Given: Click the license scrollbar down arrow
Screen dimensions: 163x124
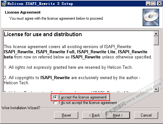Looking at the screenshot, I should tap(156, 89).
